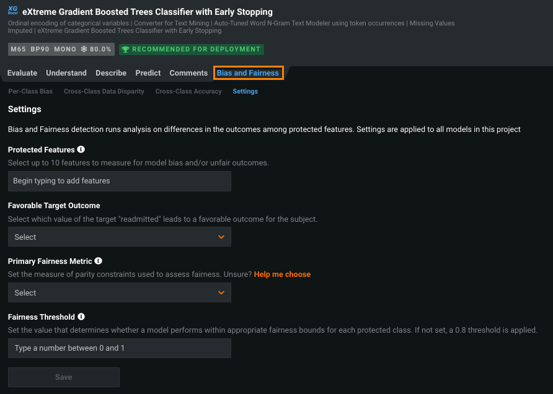The image size is (553, 394).
Task: Select the Bias and Fairness tab
Action: [248, 73]
